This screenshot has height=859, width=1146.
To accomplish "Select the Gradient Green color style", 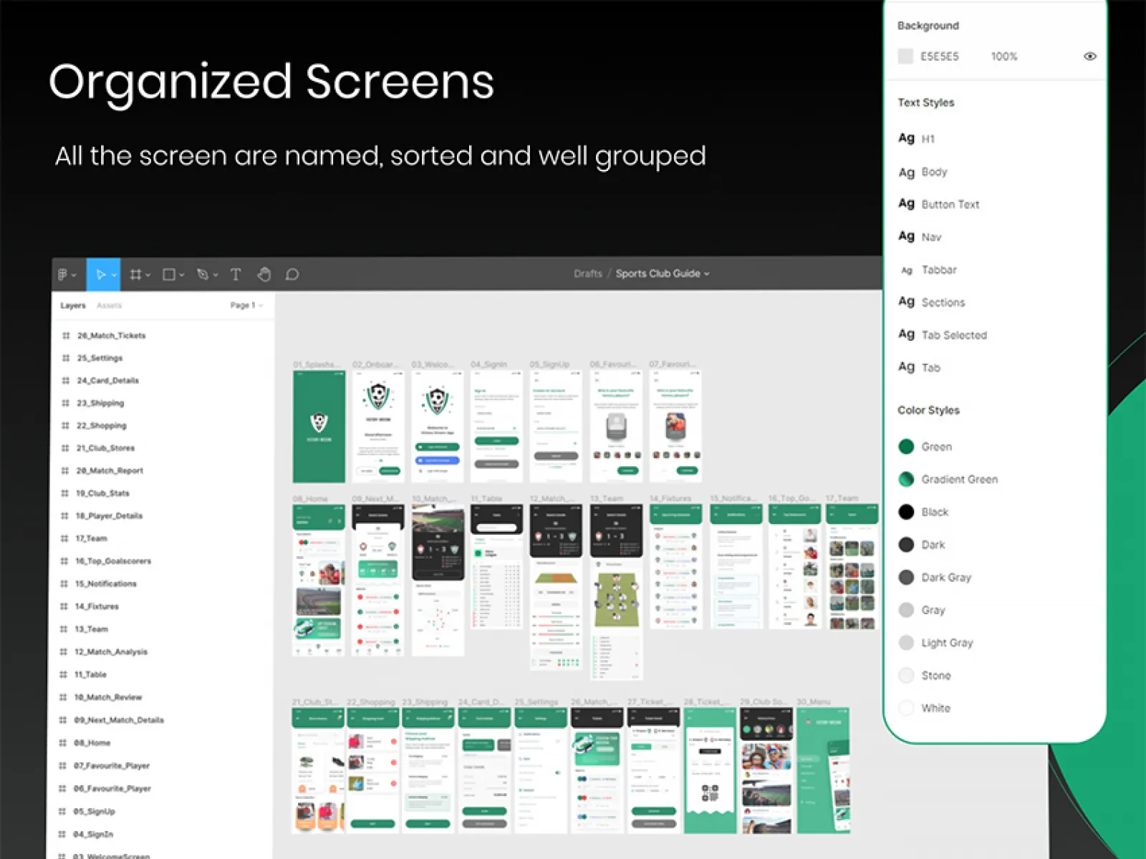I will (958, 479).
